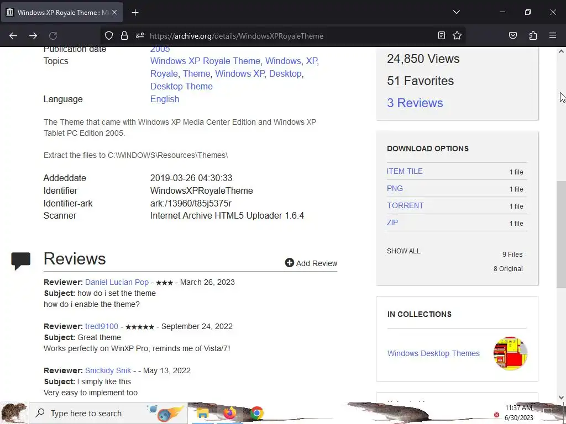
Task: Click the page scrollbar up arrow
Action: click(561, 51)
